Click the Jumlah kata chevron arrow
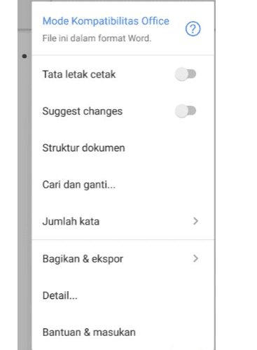Screen dimensions: 257x350 point(195,221)
